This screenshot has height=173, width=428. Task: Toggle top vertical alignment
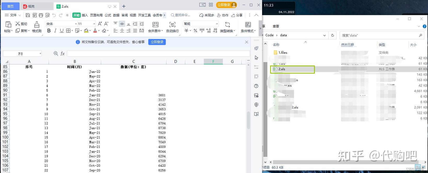point(115,24)
